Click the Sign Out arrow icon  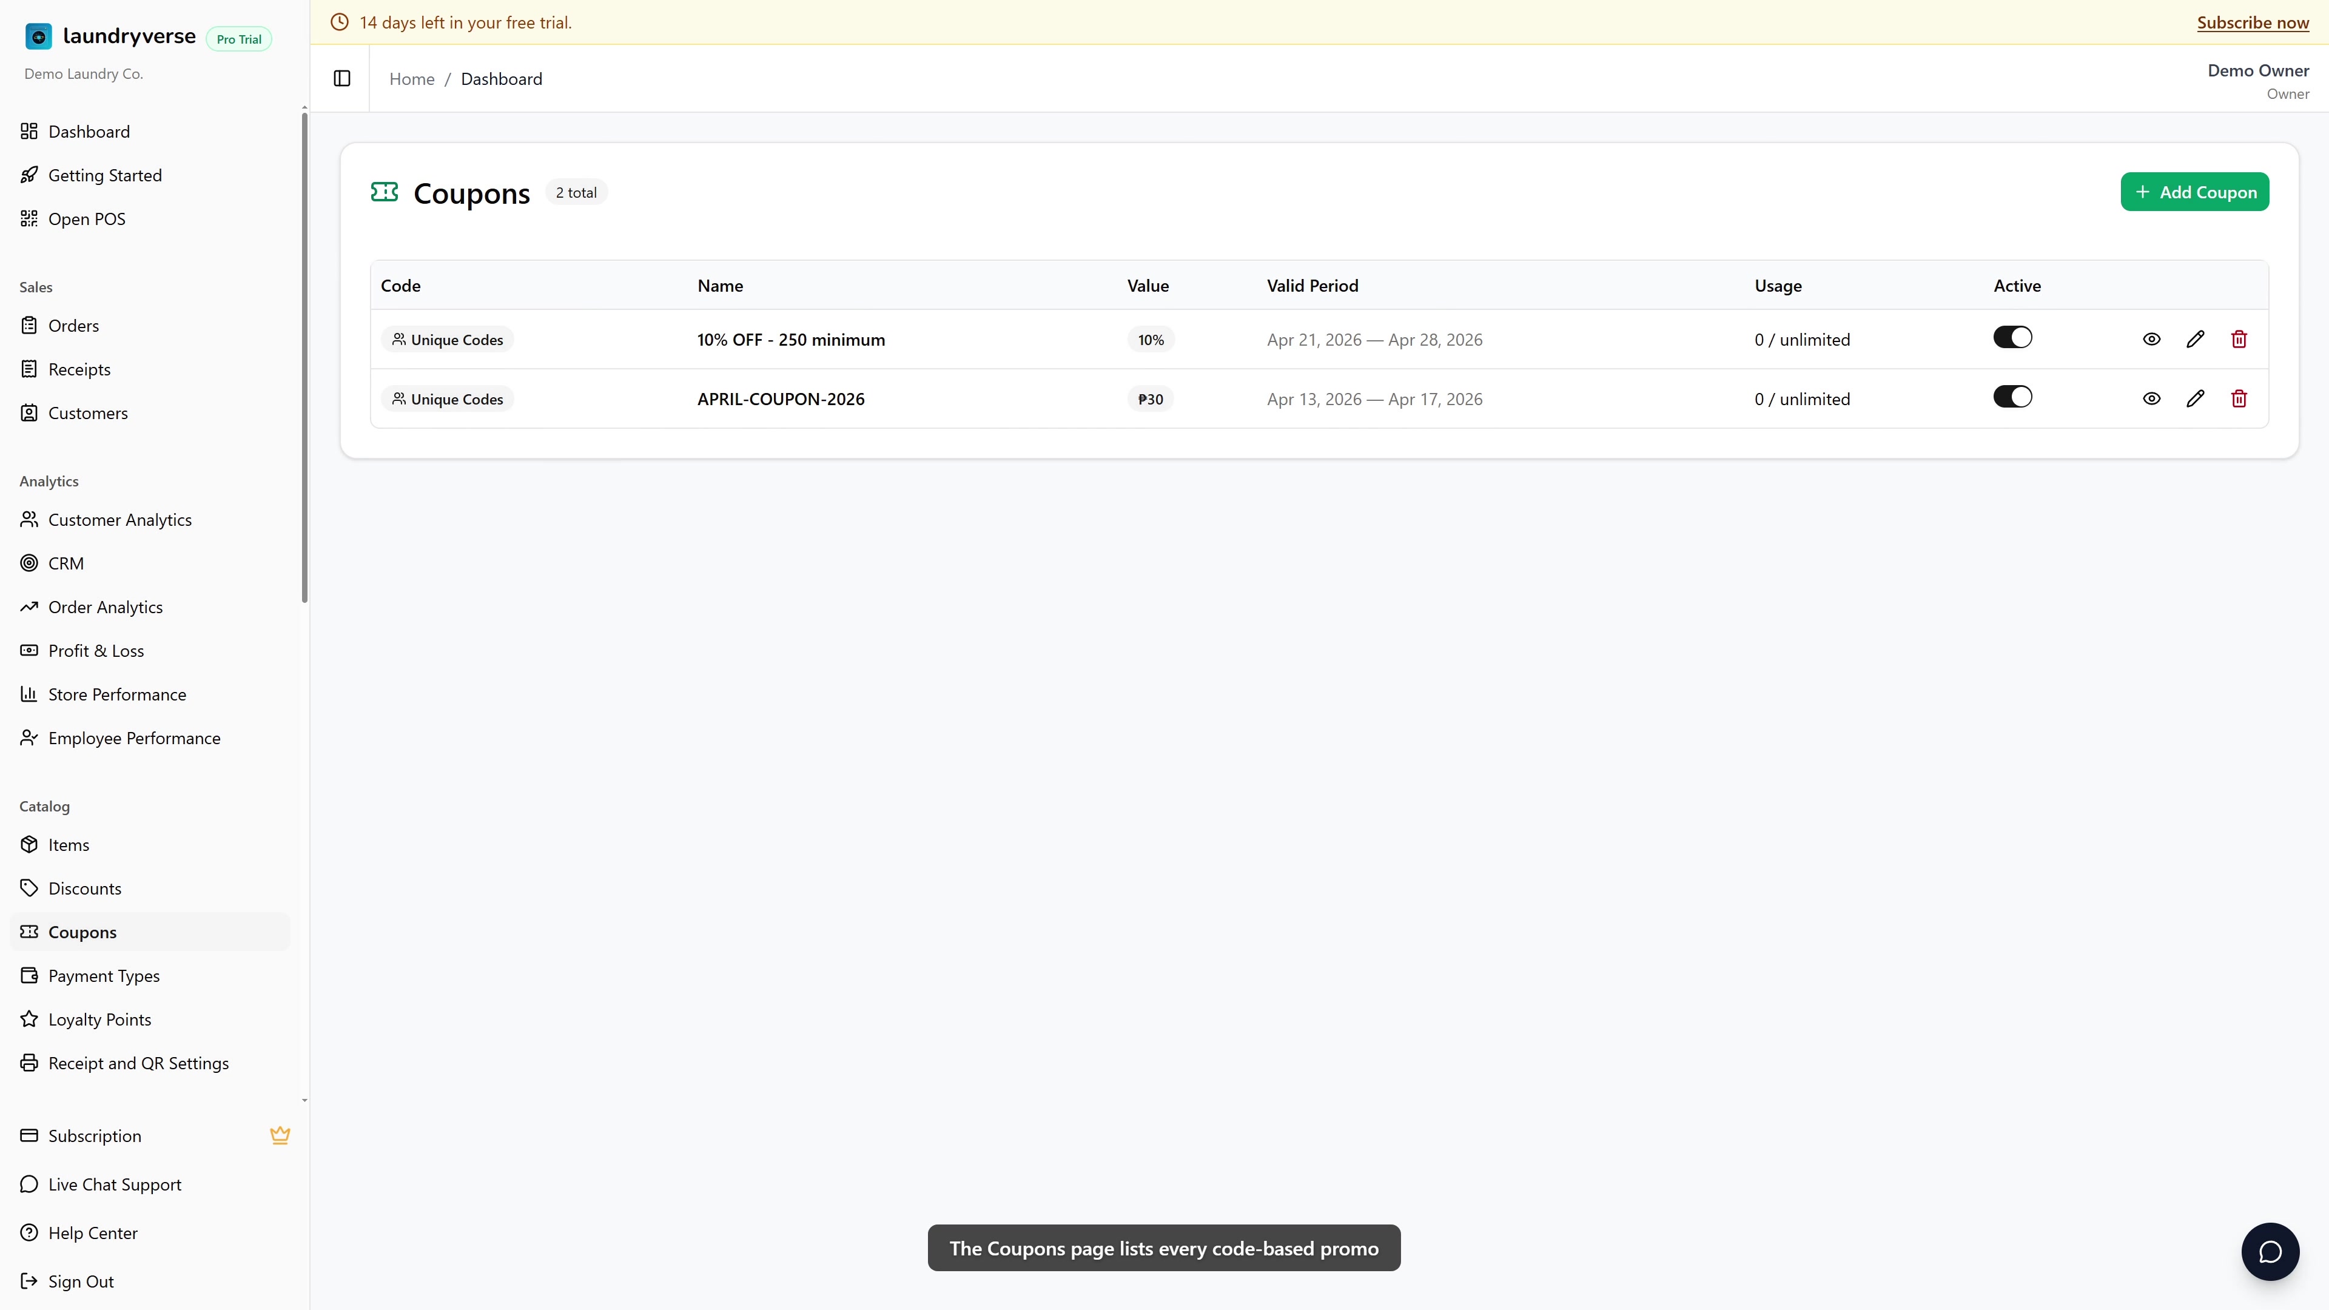pos(29,1281)
